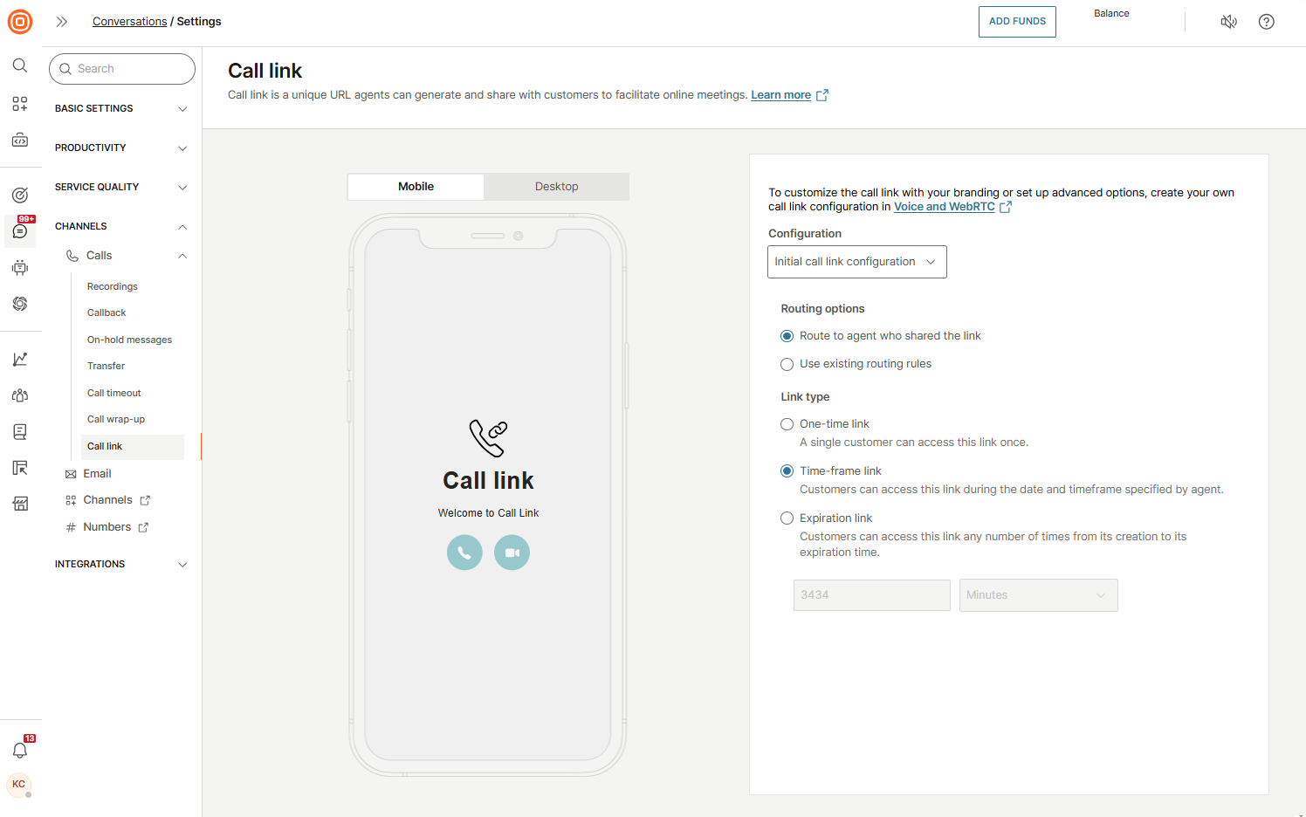Choose Use existing routing rules

pos(787,364)
